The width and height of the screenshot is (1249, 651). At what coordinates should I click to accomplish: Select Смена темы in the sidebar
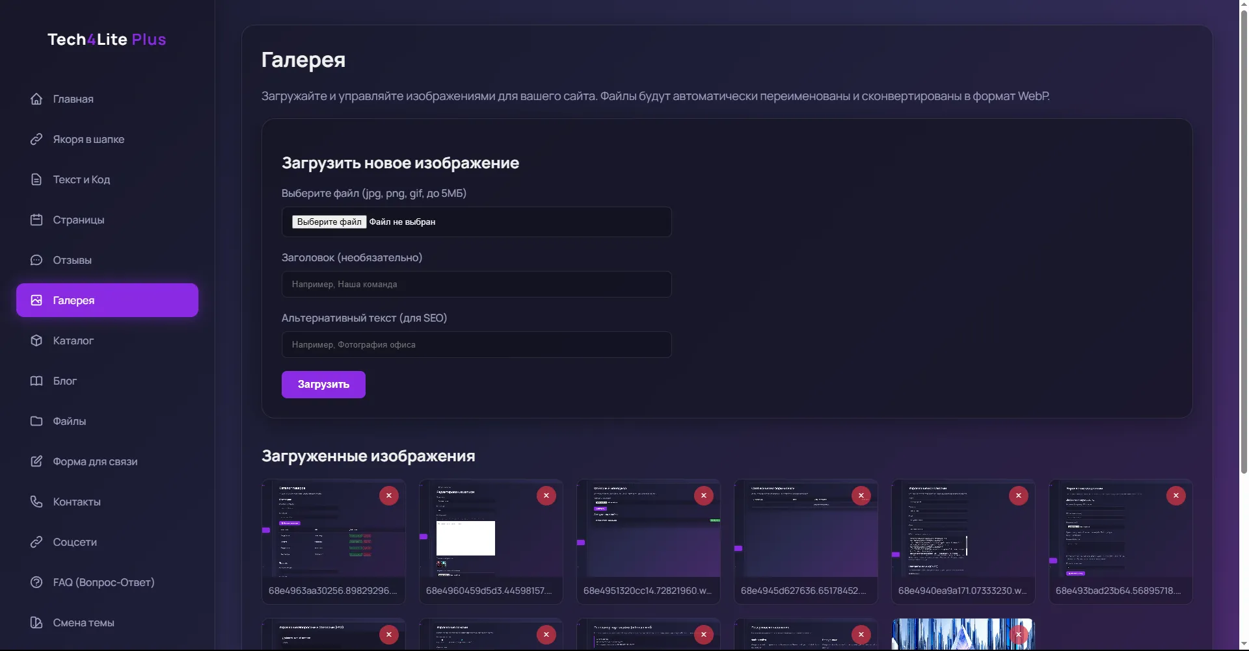click(83, 622)
